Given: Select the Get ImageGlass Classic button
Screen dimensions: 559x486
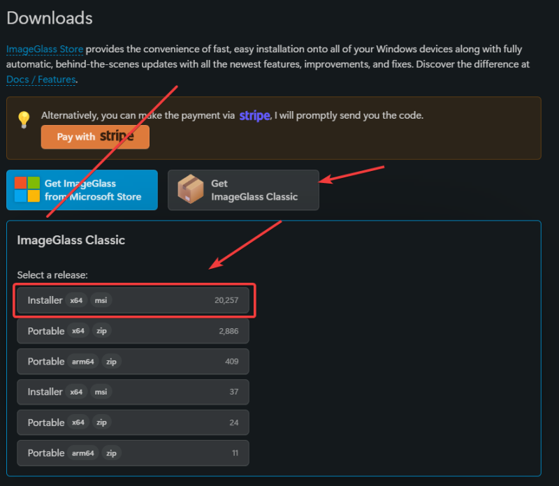Looking at the screenshot, I should [x=243, y=190].
